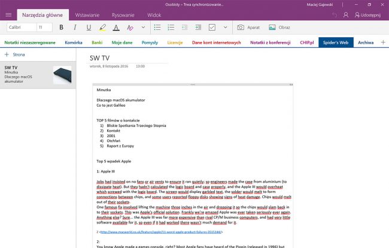Image resolution: width=389 pixels, height=248 pixels.
Task: Click the Maciej Gajewski account name
Action: click(x=320, y=4)
